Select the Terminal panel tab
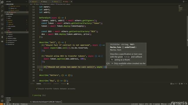The width and height of the screenshot is (188, 105). (38, 84)
